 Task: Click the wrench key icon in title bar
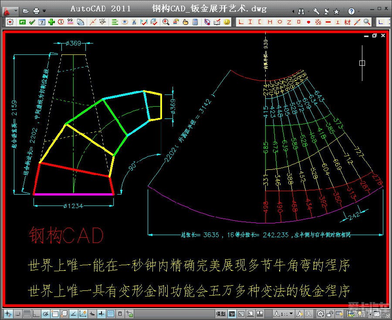pos(317,11)
